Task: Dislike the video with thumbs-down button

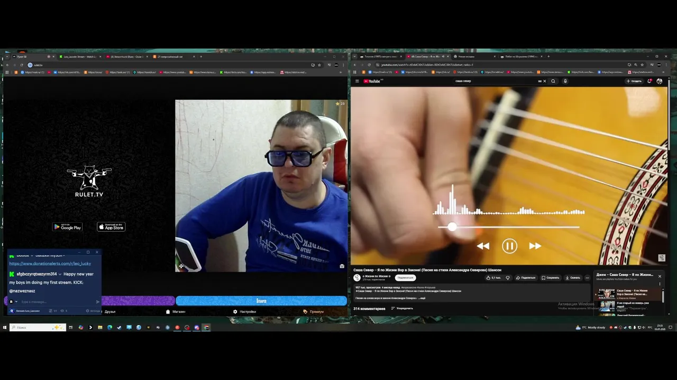Action: pos(508,278)
